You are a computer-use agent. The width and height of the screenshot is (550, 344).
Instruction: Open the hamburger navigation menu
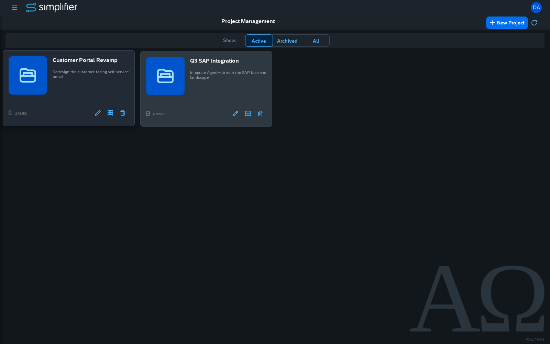pyautogui.click(x=14, y=8)
